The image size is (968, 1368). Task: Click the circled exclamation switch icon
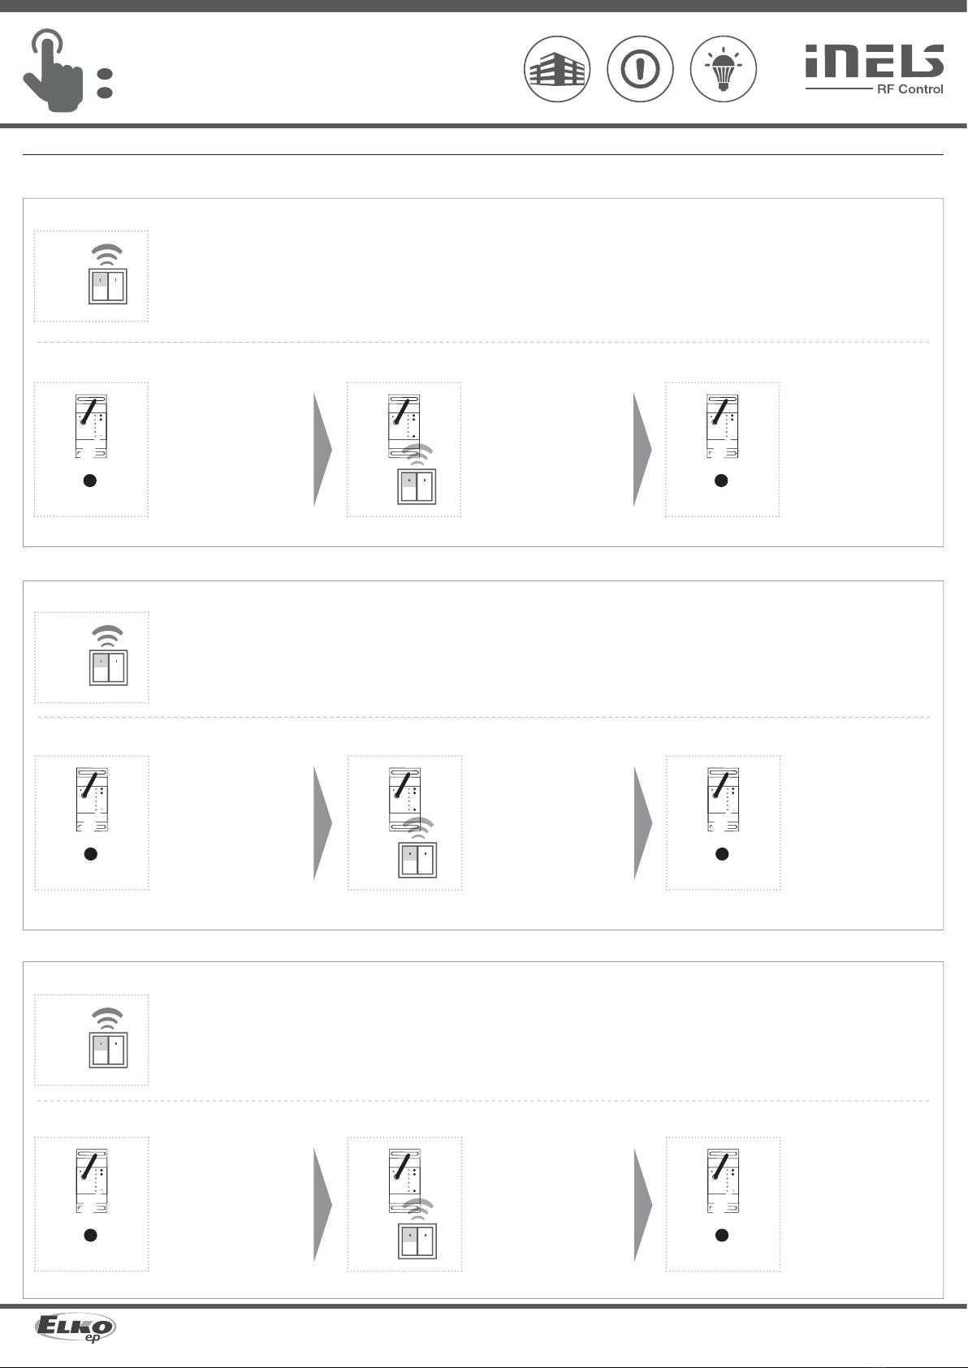coord(640,69)
